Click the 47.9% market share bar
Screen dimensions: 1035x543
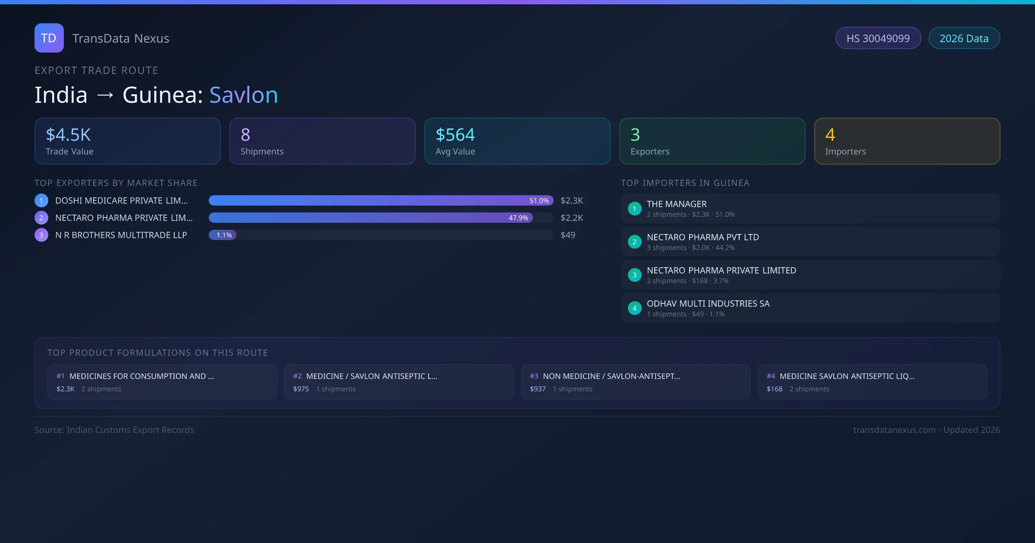[x=371, y=218]
